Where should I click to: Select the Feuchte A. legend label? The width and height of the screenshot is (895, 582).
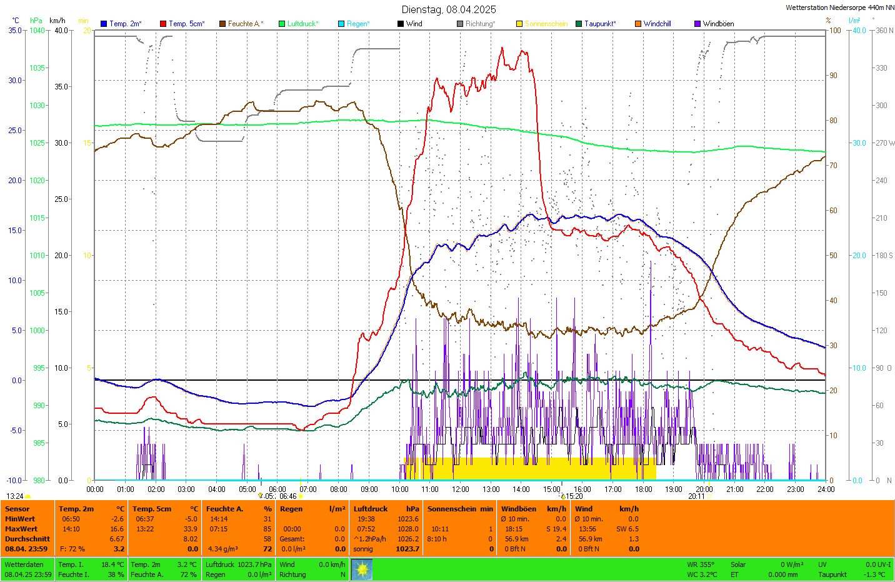(x=245, y=24)
